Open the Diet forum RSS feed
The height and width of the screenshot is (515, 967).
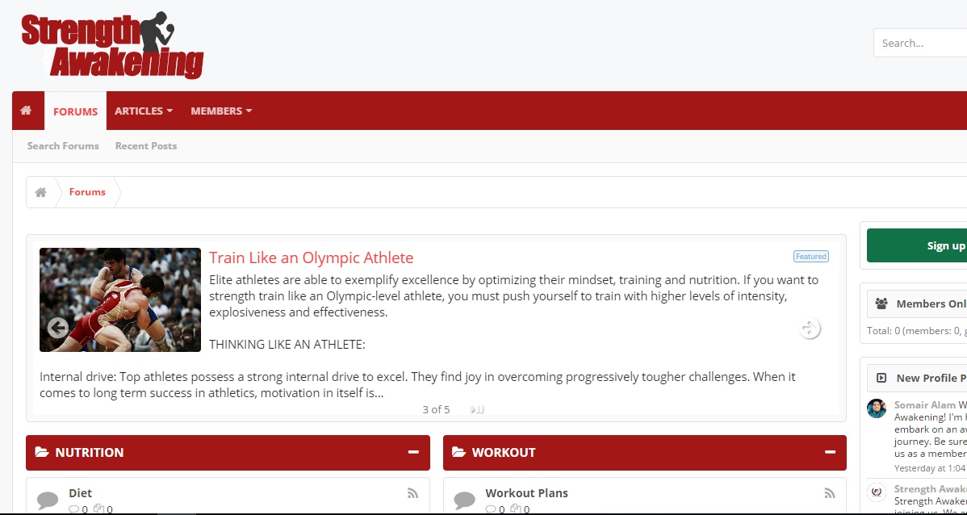point(412,493)
